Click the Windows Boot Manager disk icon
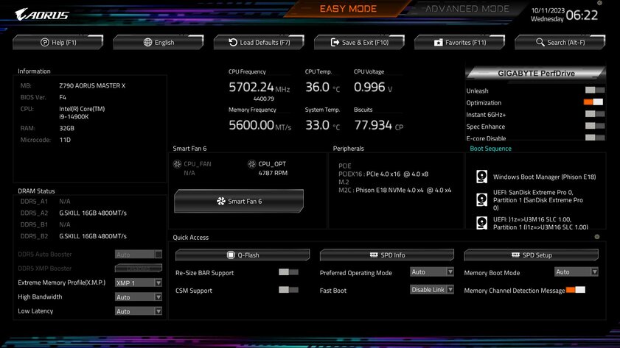Viewport: 620px width, 348px height. [x=481, y=177]
